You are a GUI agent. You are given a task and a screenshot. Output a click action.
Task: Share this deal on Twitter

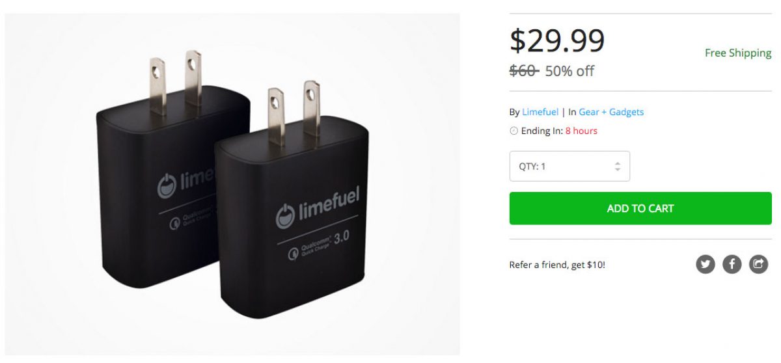click(x=706, y=264)
